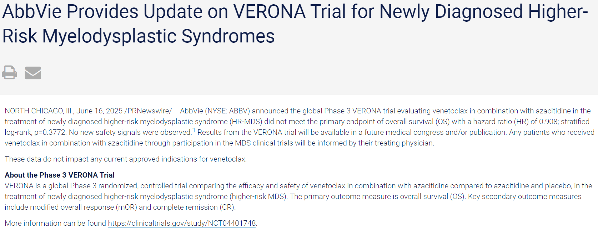Click the AbbVie VERONA Trial headline
The height and width of the screenshot is (230, 598).
pyautogui.click(x=295, y=24)
